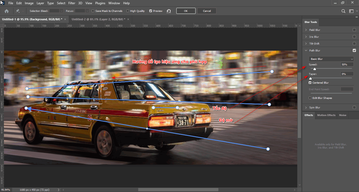Click the Taper slider handle
The width and height of the screenshot is (359, 192).
click(310, 78)
